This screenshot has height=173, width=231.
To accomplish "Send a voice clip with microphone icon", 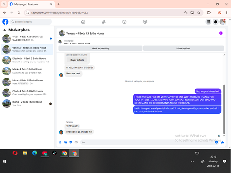I will pyautogui.click(x=60, y=142).
